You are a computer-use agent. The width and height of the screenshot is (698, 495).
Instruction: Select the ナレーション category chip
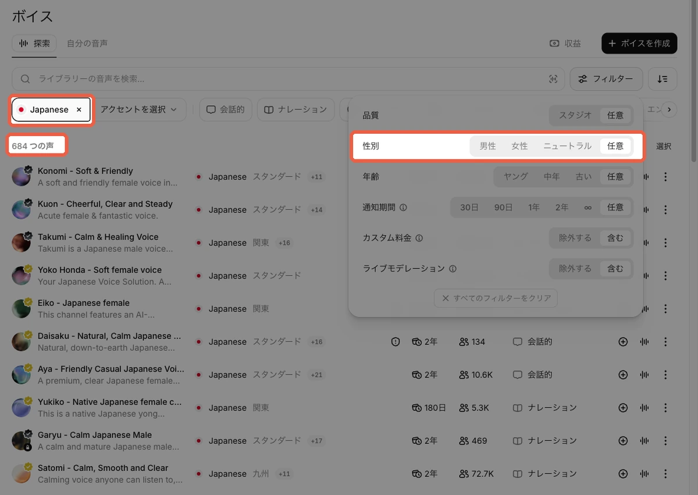(x=296, y=109)
